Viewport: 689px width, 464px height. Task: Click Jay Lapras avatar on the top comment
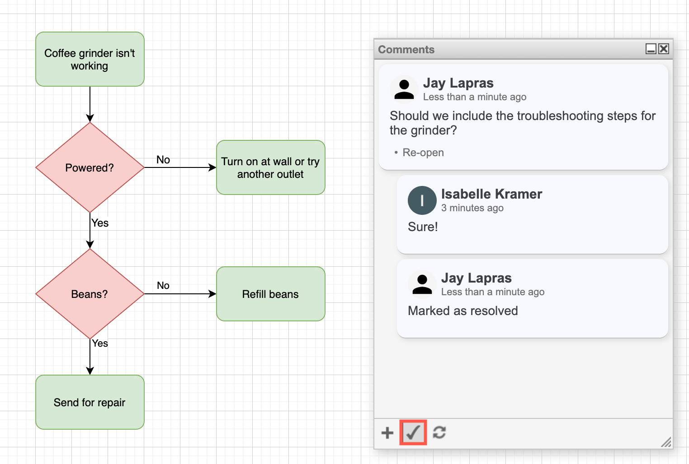click(404, 89)
